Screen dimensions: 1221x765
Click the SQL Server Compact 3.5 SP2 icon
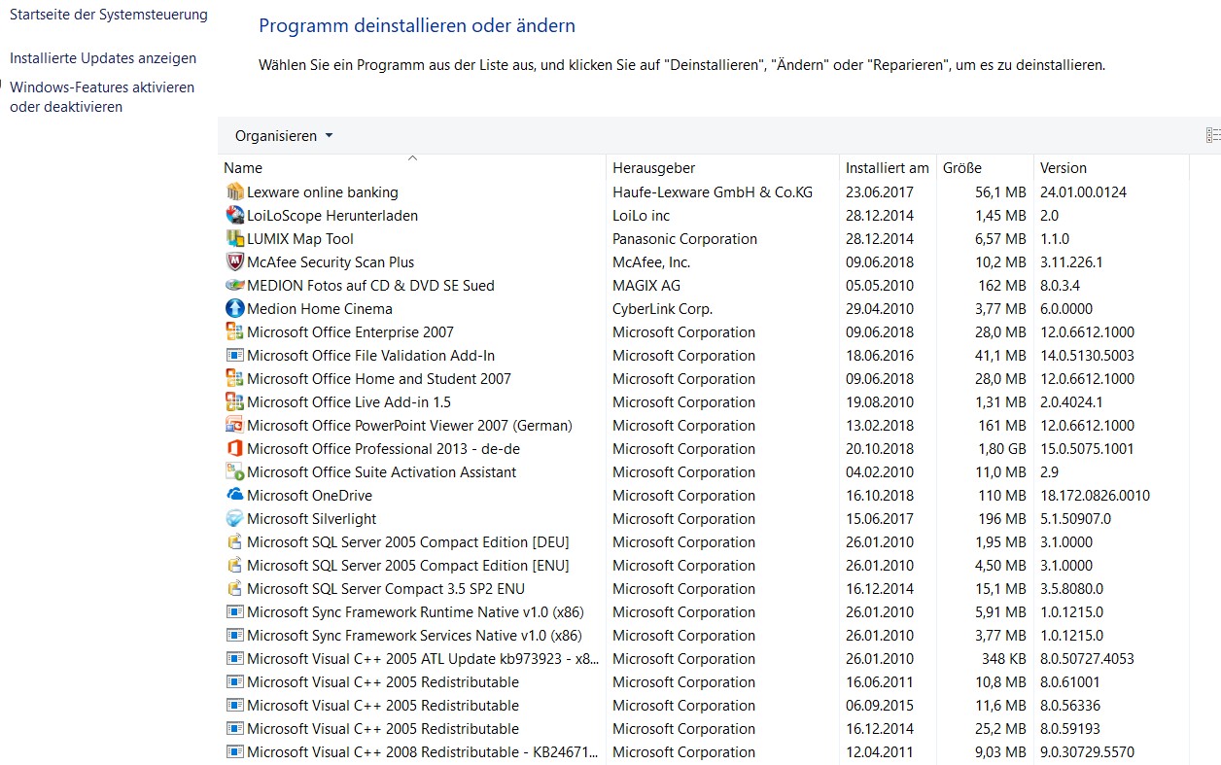coord(234,588)
